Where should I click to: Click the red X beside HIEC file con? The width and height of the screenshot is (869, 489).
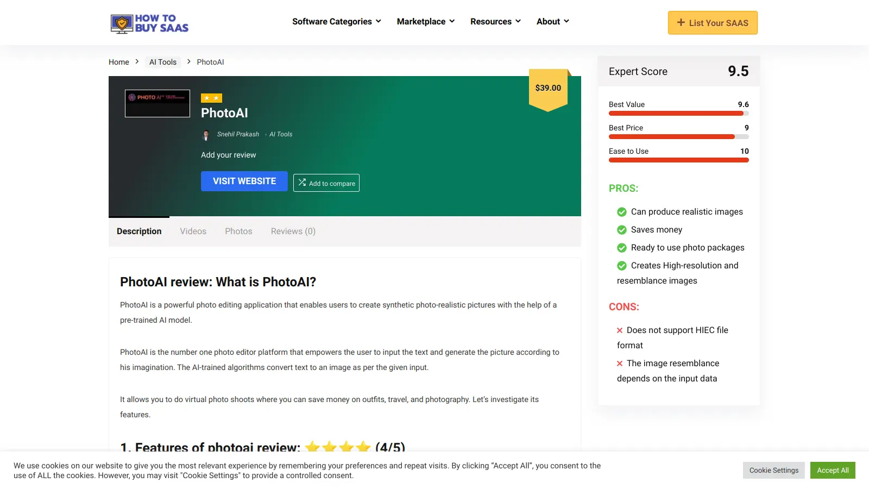click(x=620, y=330)
